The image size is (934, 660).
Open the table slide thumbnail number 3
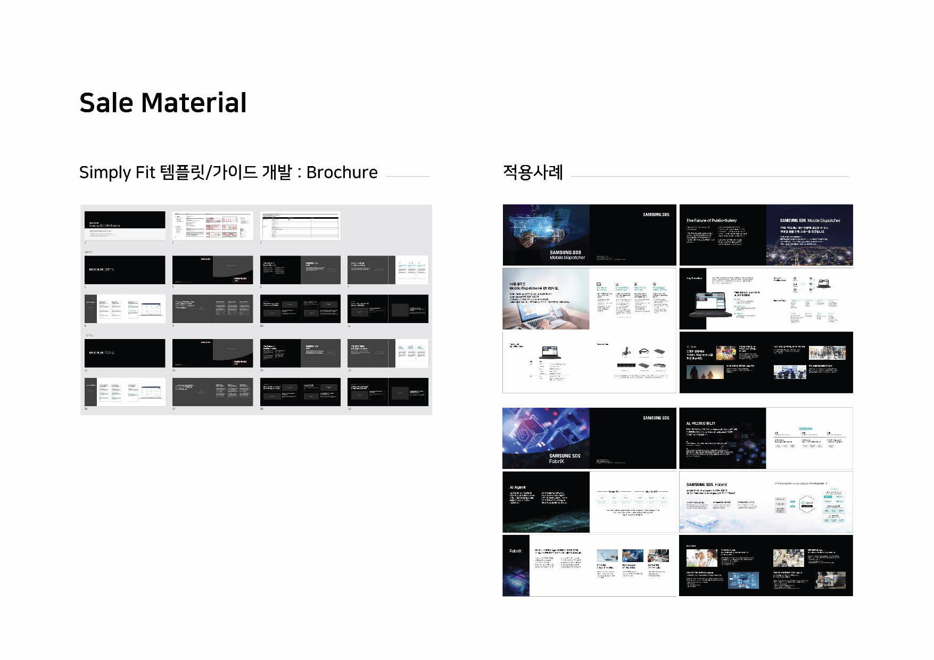coord(300,226)
